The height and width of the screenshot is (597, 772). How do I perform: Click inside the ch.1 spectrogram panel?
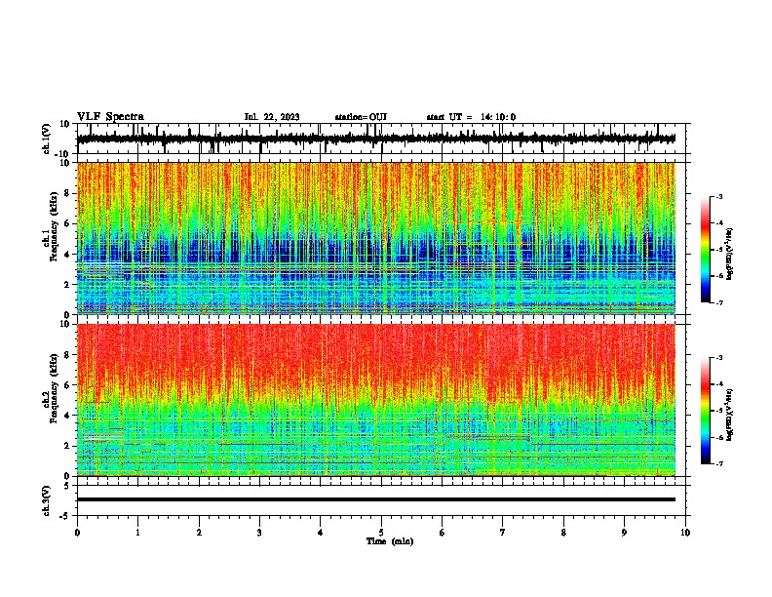tap(375, 238)
